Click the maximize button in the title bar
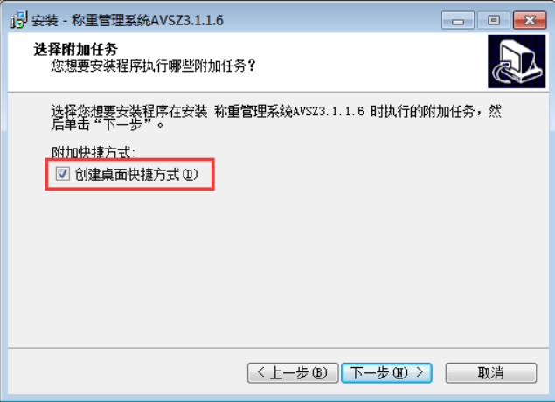Screen dimensions: 555x402 coord(494,20)
